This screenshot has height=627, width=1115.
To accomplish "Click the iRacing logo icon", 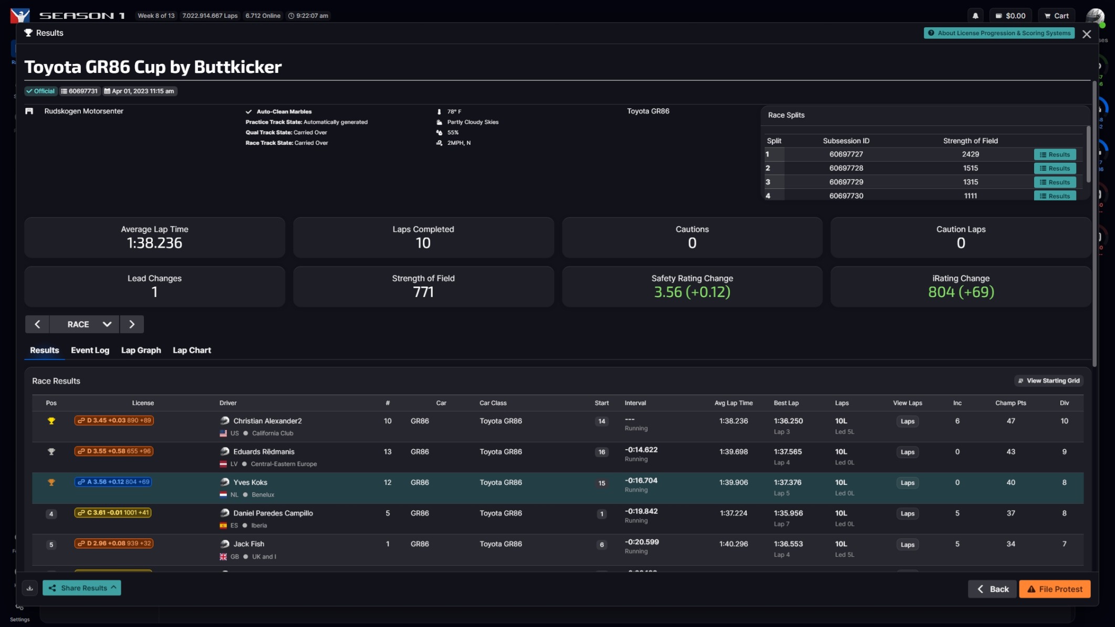I will click(20, 15).
